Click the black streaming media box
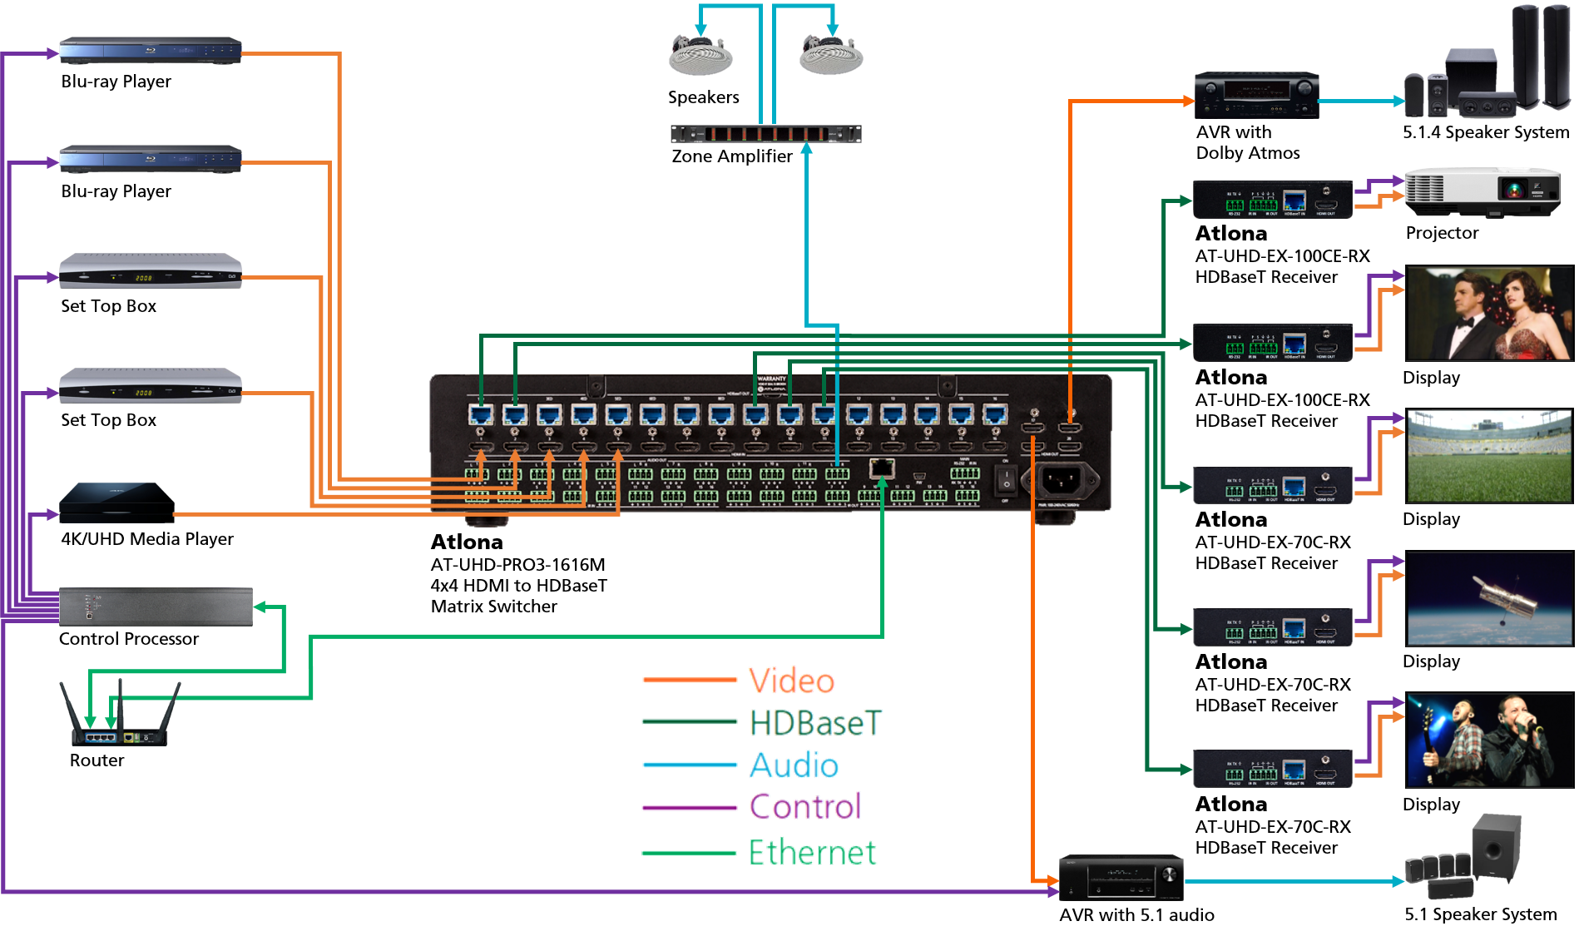 tap(115, 503)
